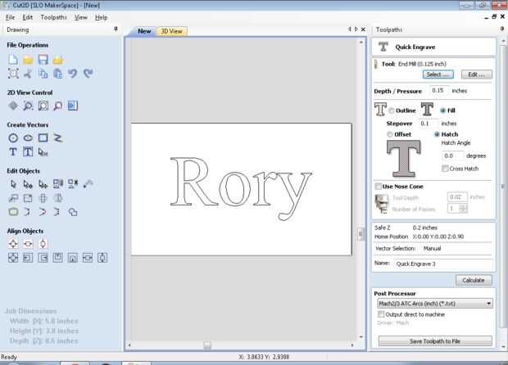Click the Job Setup icon beside the save icon

[x=57, y=60]
